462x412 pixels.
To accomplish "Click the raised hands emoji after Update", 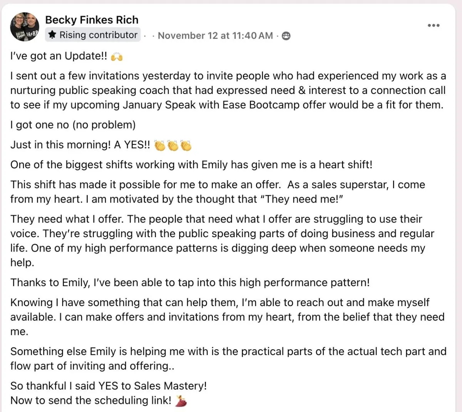I will (117, 57).
